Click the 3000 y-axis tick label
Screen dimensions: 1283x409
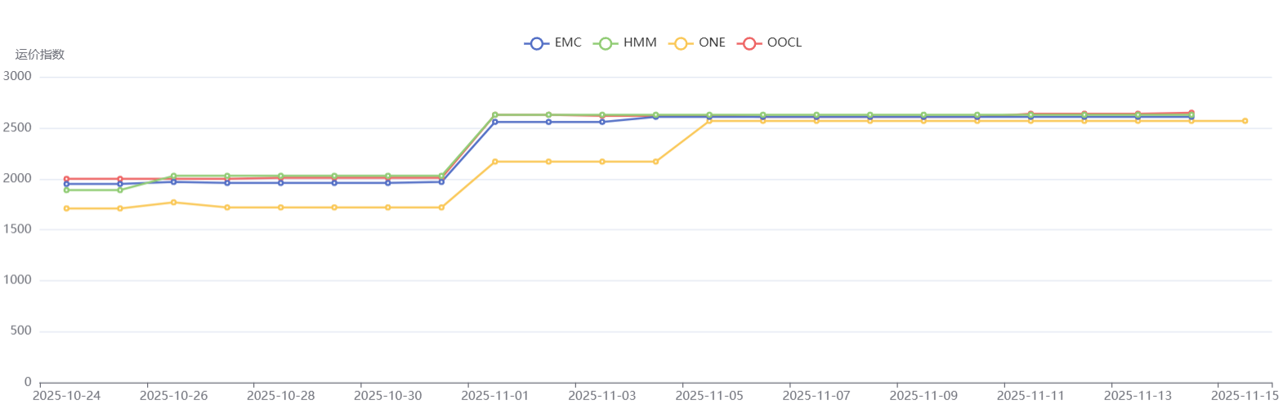pos(17,76)
